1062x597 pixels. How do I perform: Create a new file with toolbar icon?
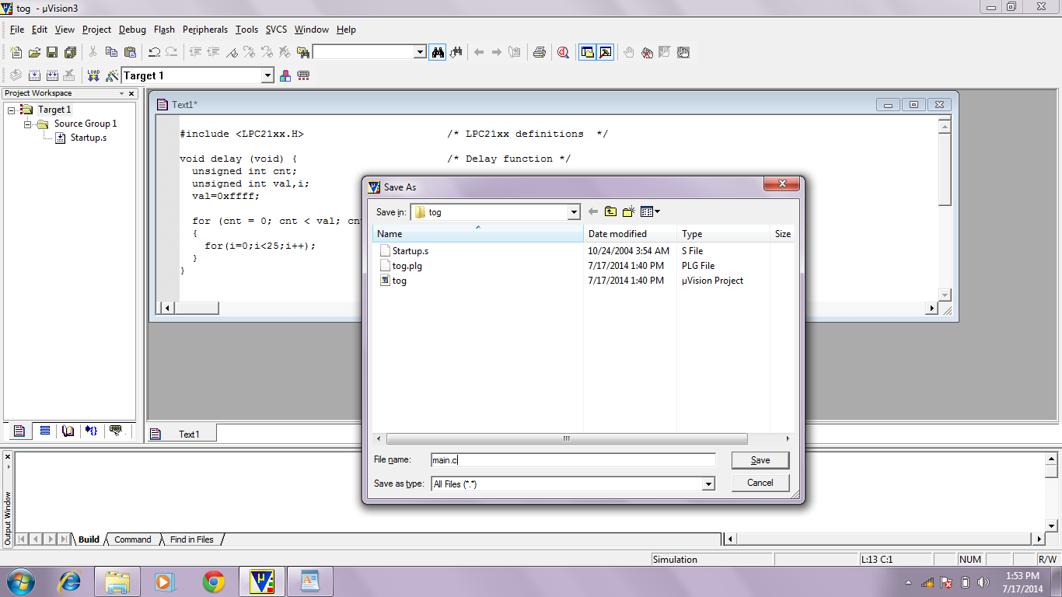pyautogui.click(x=16, y=52)
